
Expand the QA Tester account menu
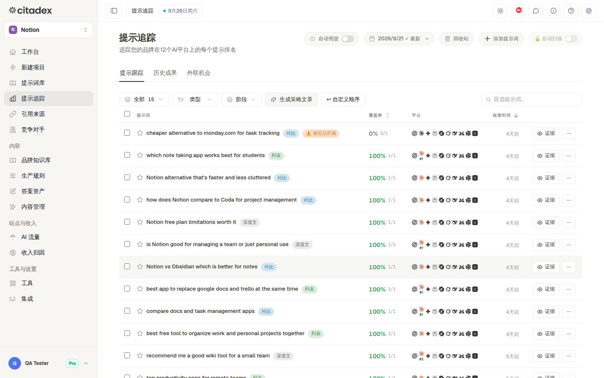[x=49, y=363]
